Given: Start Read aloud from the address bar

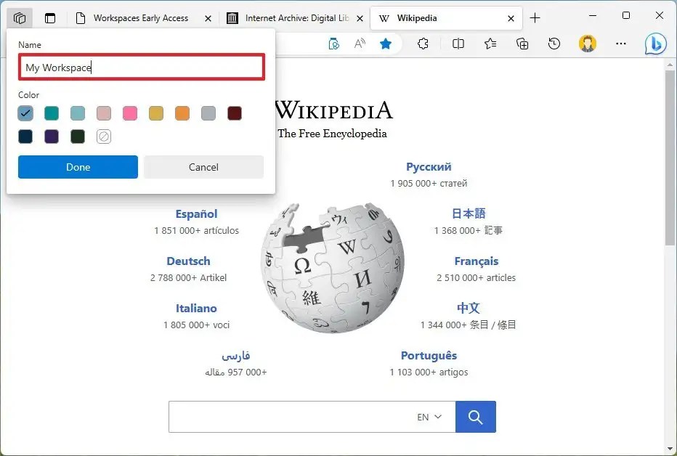Looking at the screenshot, I should click(x=359, y=44).
